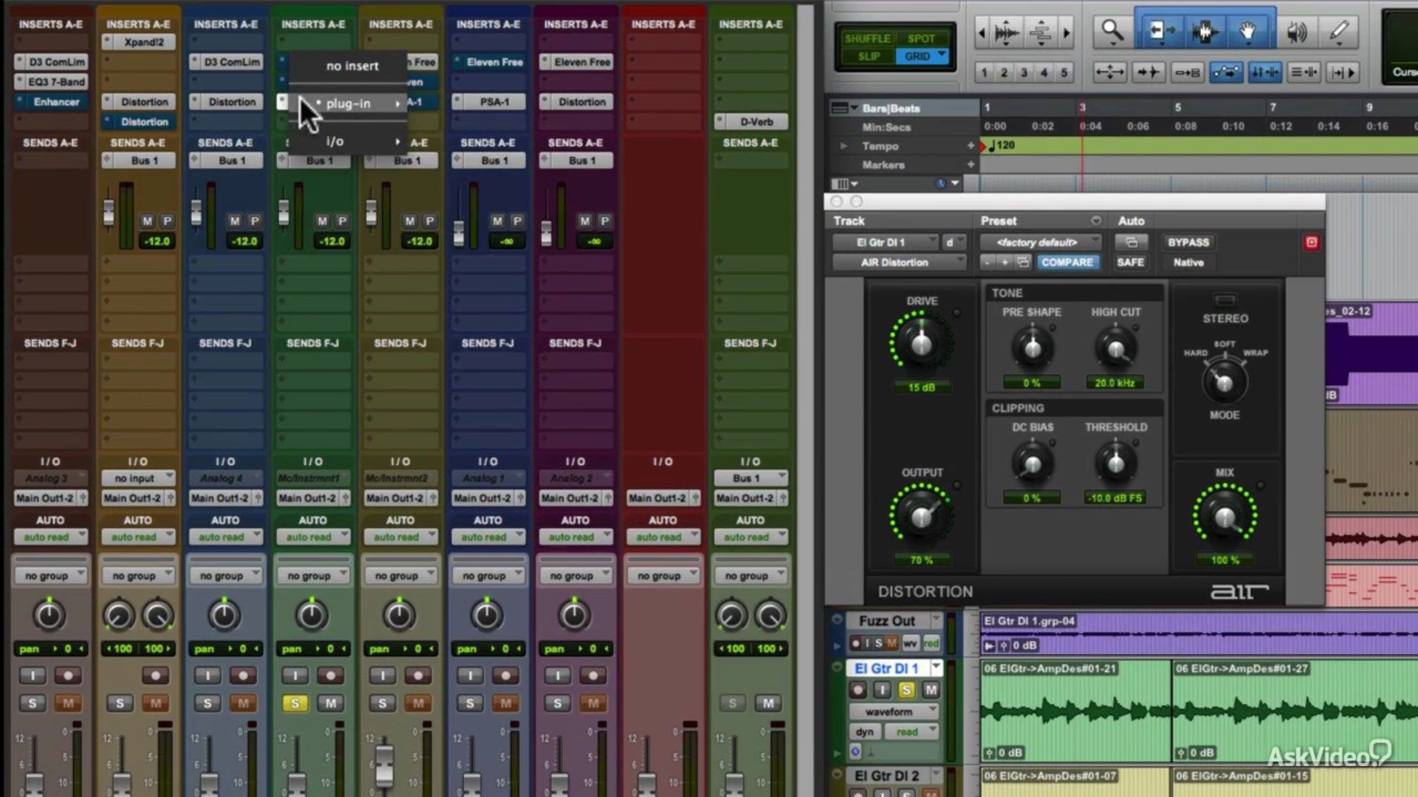Record-enable the El Gtr DI 1 track
The width and height of the screenshot is (1418, 797).
(857, 689)
